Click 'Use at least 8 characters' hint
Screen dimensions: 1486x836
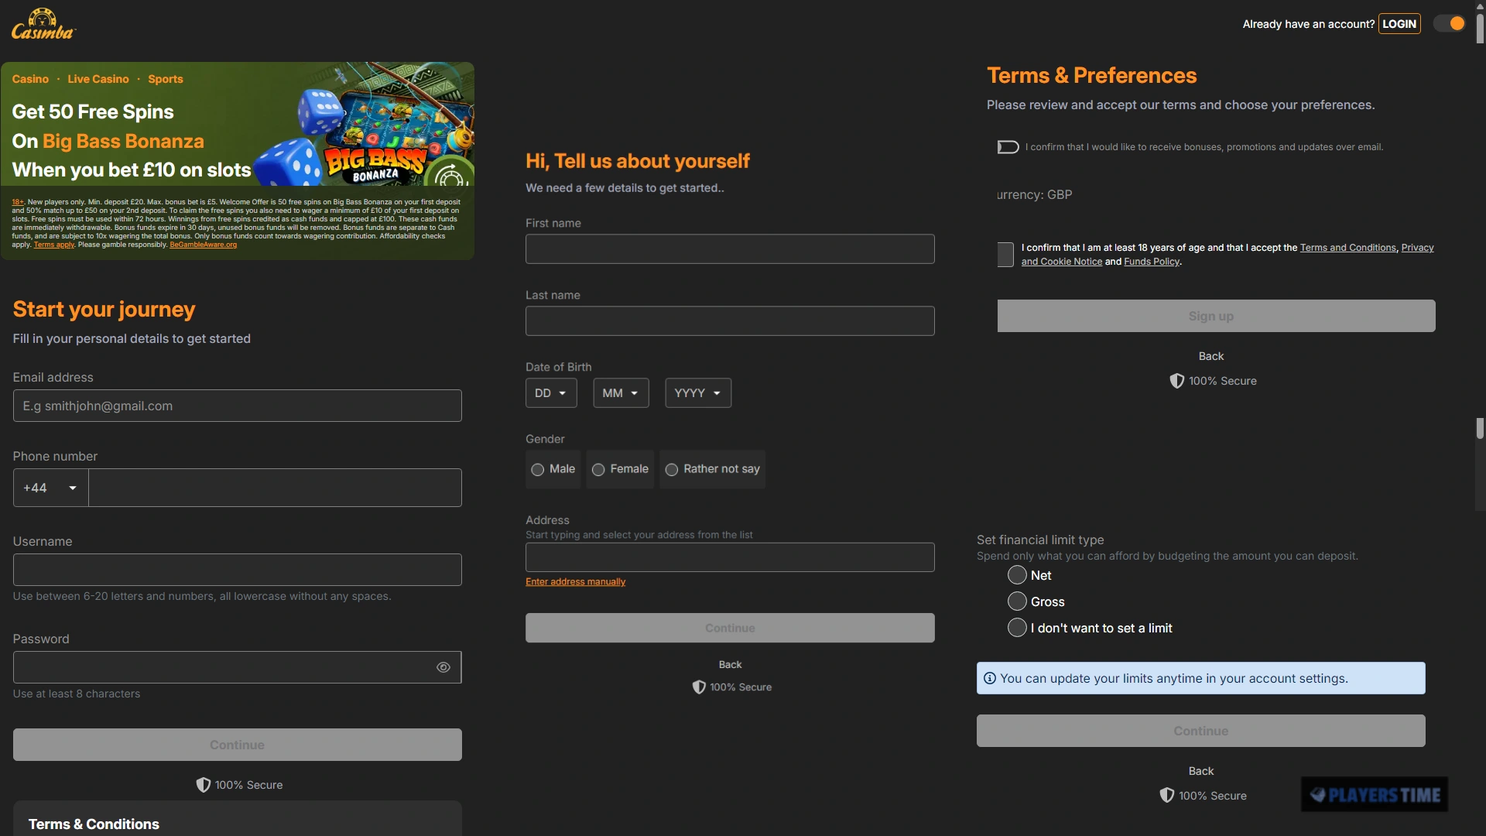(x=77, y=694)
